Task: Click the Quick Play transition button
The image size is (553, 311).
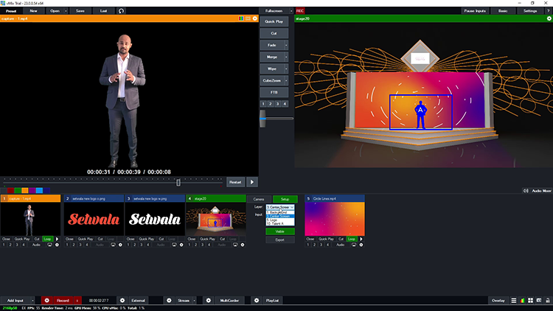Action: click(274, 22)
